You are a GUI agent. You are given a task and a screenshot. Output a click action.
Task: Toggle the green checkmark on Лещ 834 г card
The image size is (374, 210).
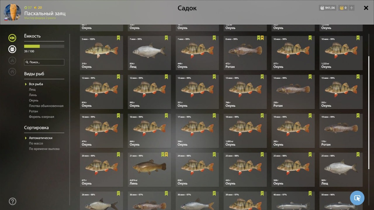click(166, 38)
